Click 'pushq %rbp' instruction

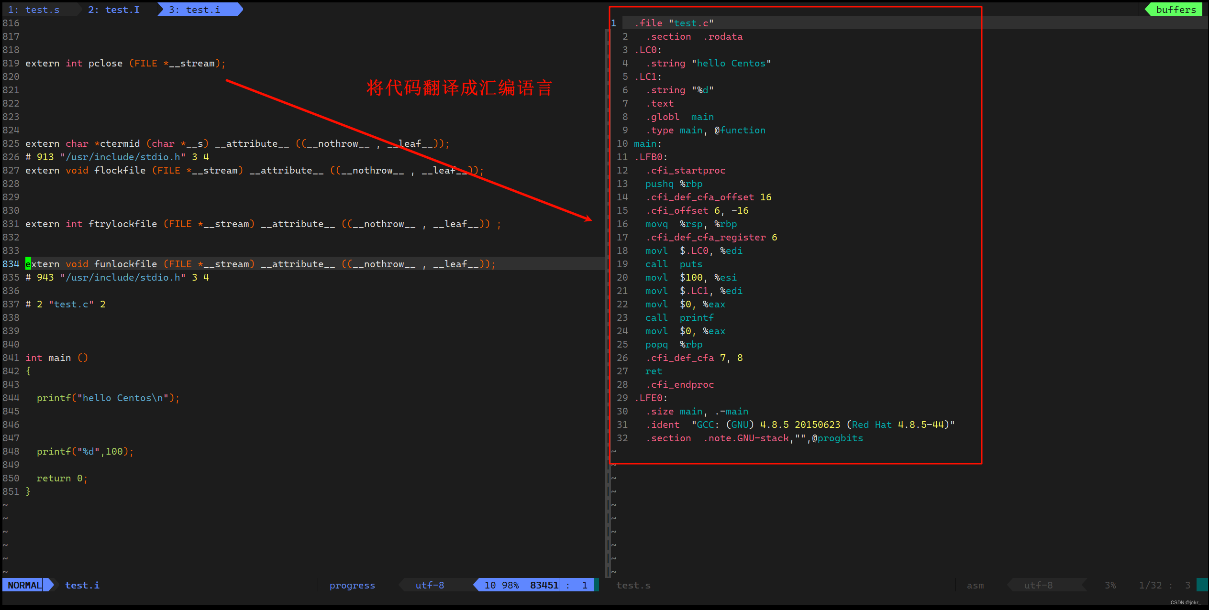click(x=674, y=184)
